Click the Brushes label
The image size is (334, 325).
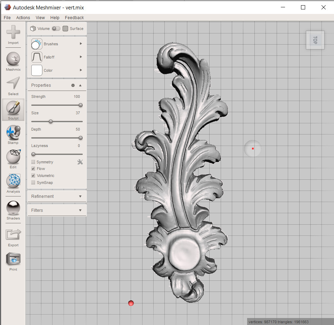51,44
